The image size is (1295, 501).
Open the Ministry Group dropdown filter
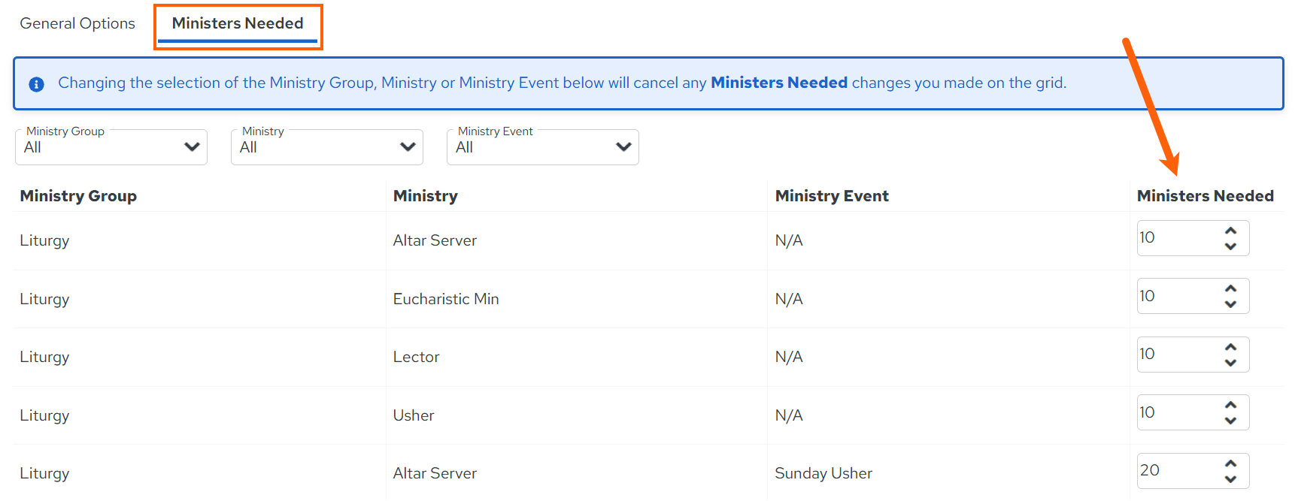click(x=111, y=147)
